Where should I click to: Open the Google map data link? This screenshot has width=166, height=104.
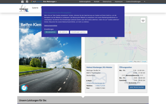click(x=144, y=62)
